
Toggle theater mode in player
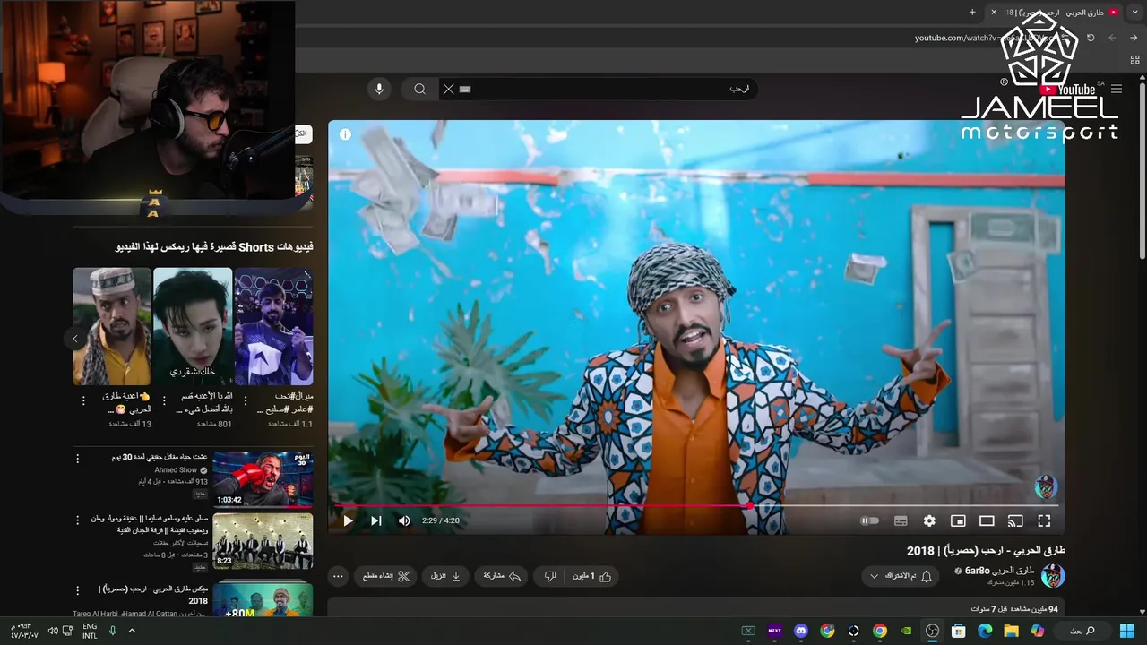pyautogui.click(x=987, y=520)
